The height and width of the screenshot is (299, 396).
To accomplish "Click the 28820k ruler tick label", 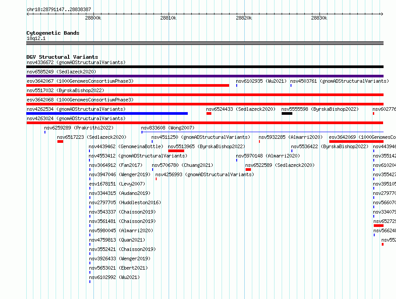I will 244,18.
